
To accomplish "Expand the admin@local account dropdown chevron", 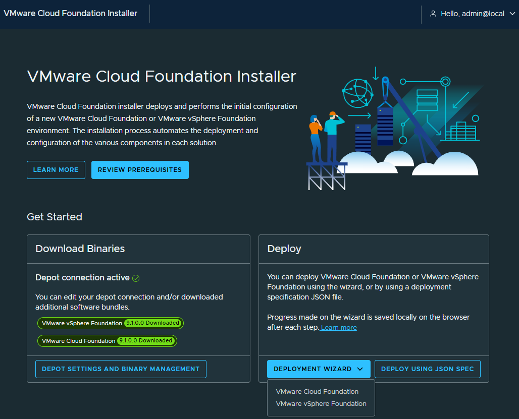I will click(512, 14).
